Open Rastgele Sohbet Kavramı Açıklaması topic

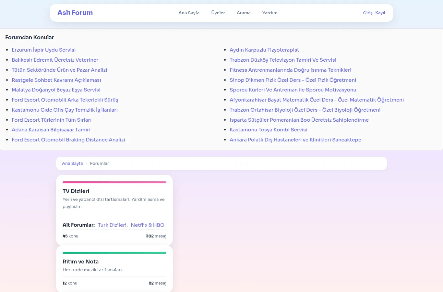point(56,80)
